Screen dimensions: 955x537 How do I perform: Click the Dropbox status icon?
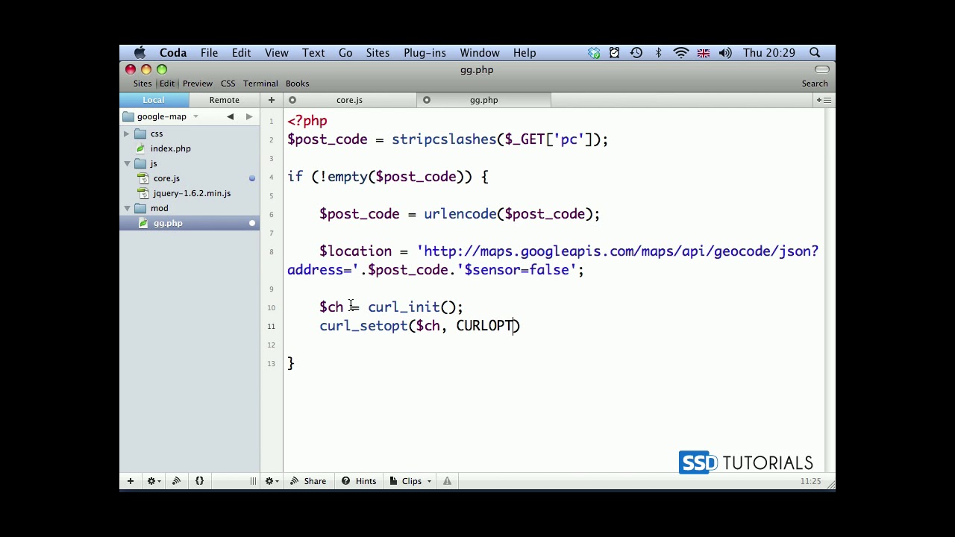point(593,53)
